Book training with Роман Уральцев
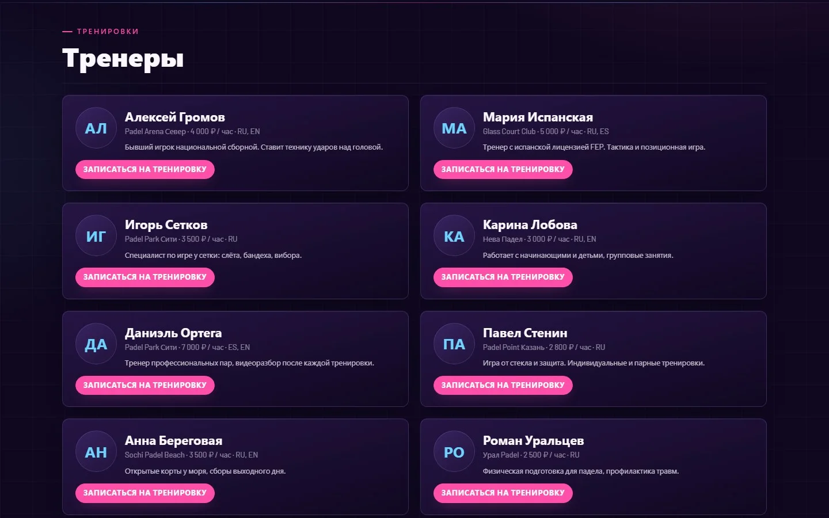 point(503,493)
